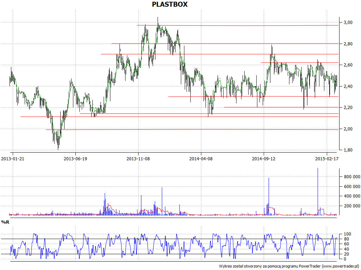Click the 40 level on %R axis
Screen dimensions: 361x270
click(346, 249)
